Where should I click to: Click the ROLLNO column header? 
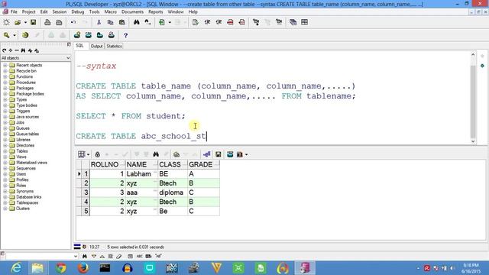coord(108,164)
